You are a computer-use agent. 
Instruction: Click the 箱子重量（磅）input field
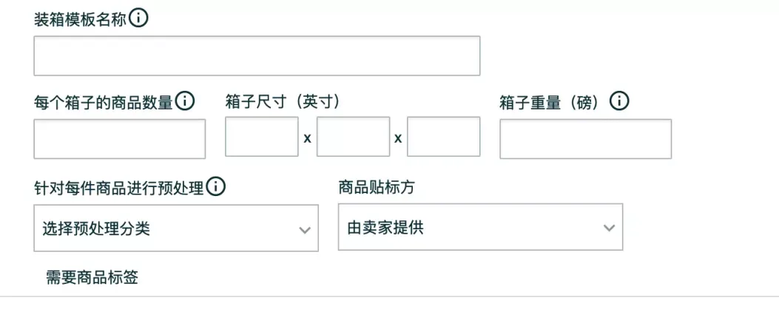[x=586, y=139]
